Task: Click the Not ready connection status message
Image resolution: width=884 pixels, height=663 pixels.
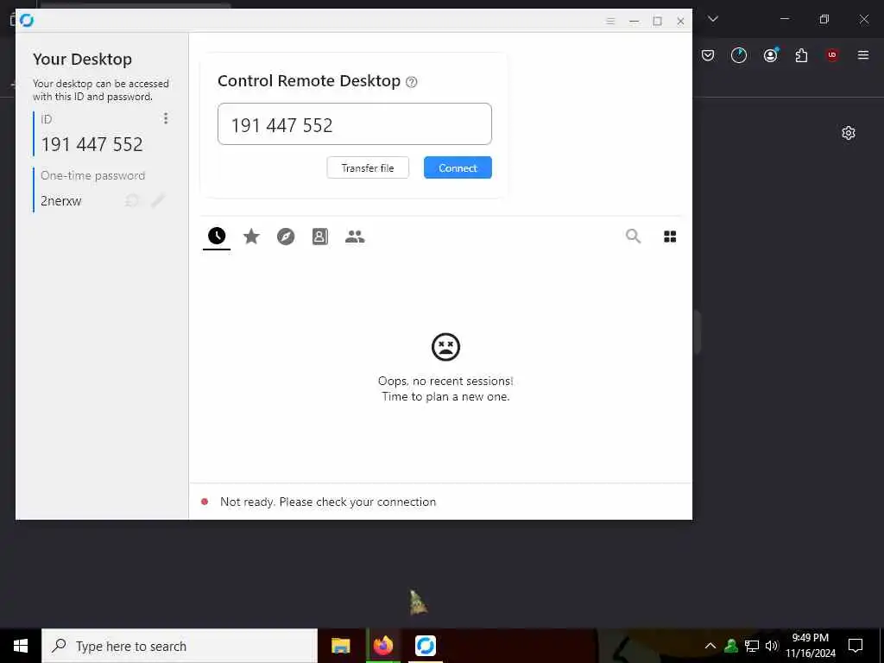Action: [328, 502]
